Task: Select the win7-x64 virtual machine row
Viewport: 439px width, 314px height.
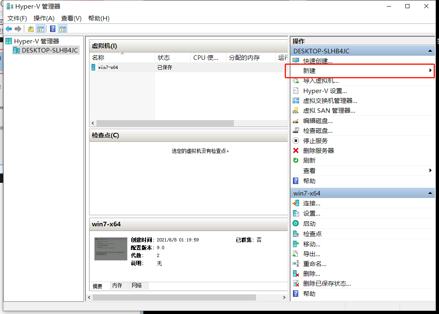Action: 188,67
